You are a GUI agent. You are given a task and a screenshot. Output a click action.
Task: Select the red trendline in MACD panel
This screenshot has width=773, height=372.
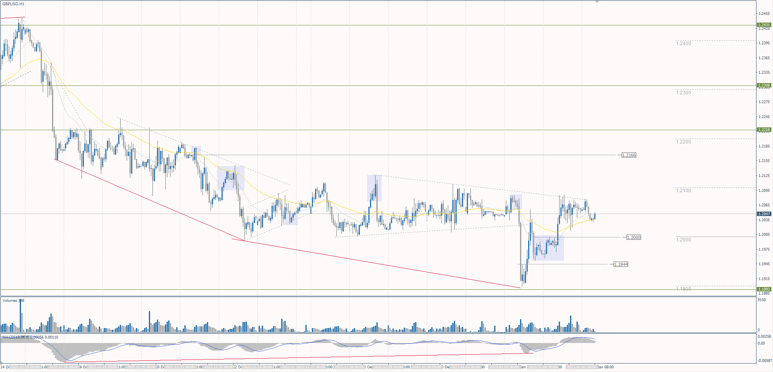coord(299,357)
